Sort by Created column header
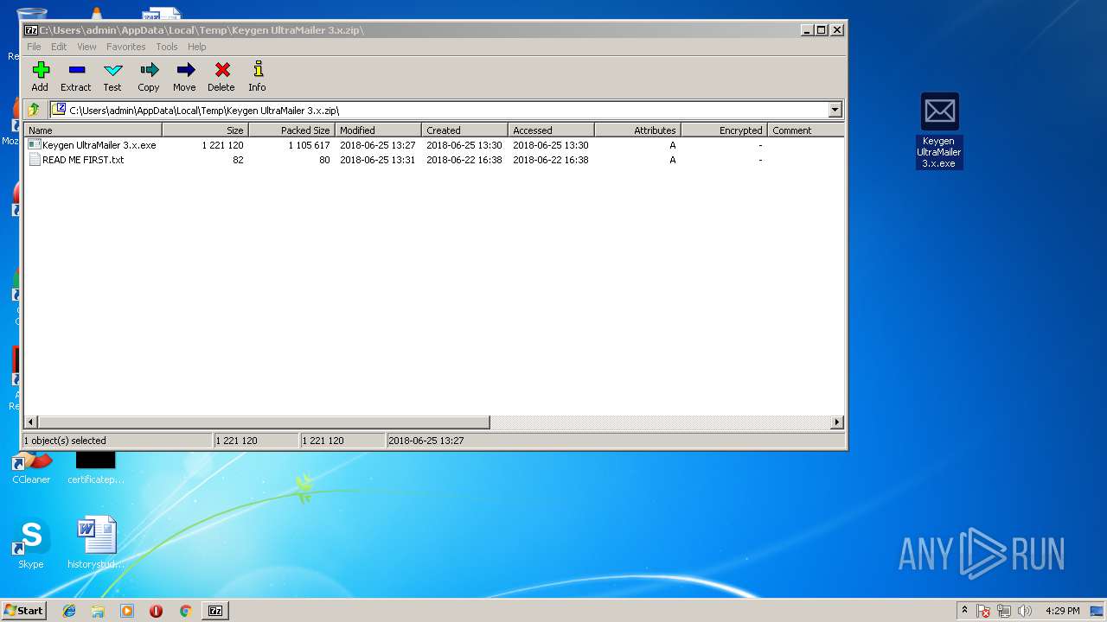The width and height of the screenshot is (1107, 622). pos(464,130)
